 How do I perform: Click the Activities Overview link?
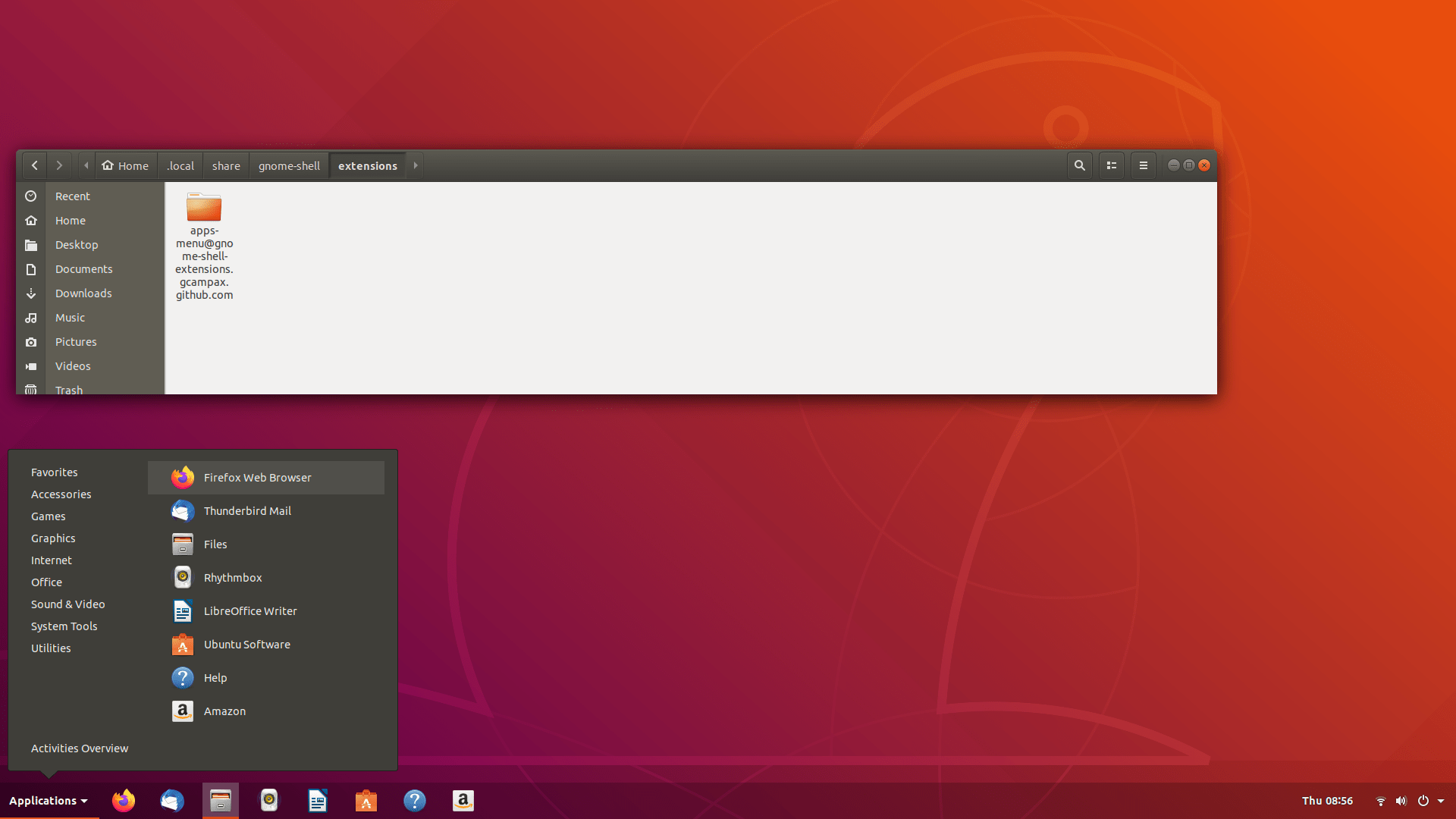click(79, 748)
